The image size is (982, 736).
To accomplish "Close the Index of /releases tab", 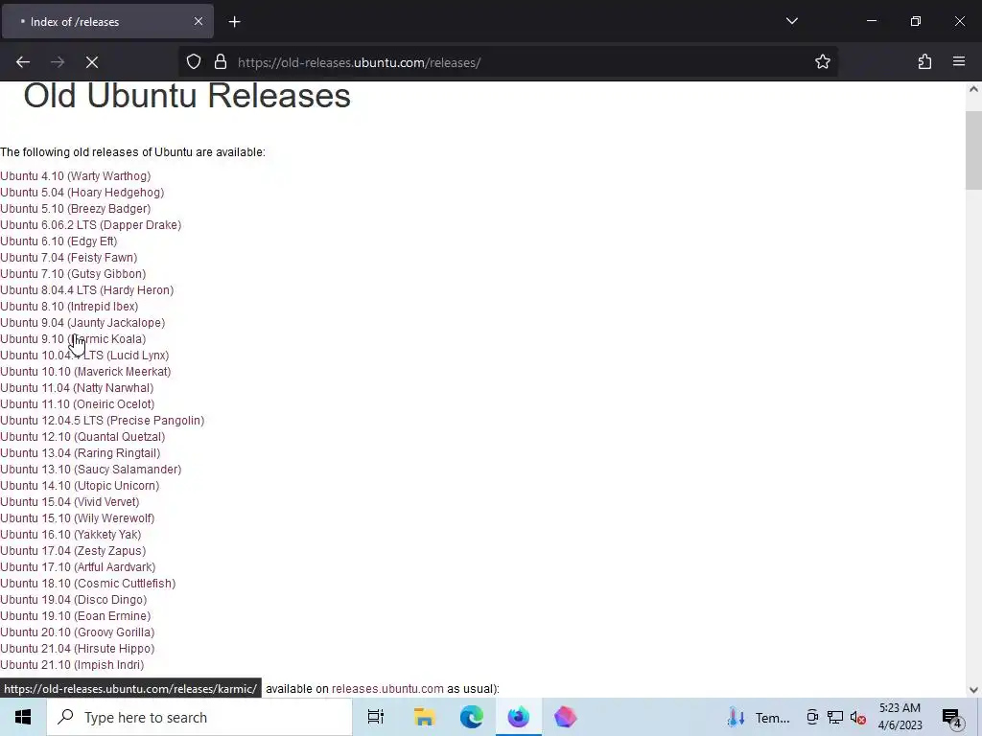I will click(198, 21).
